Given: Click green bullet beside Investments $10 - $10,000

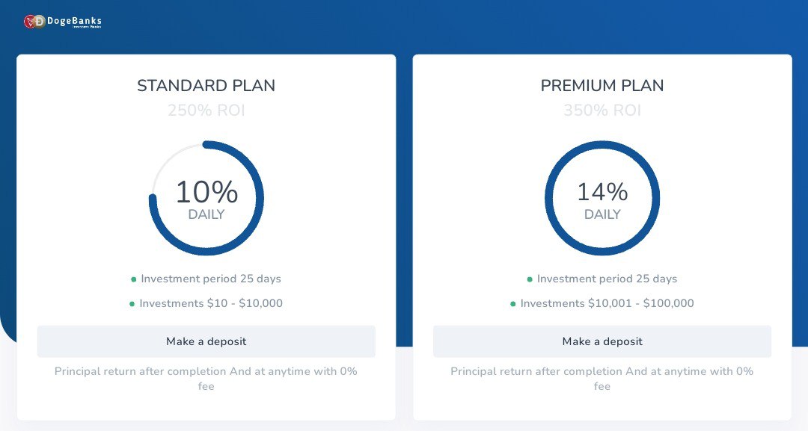Looking at the screenshot, I should (x=132, y=304).
